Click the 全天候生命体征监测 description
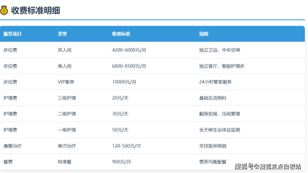308x173 pixels. pos(219,130)
